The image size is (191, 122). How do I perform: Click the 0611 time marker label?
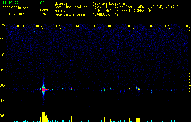tap(21, 26)
